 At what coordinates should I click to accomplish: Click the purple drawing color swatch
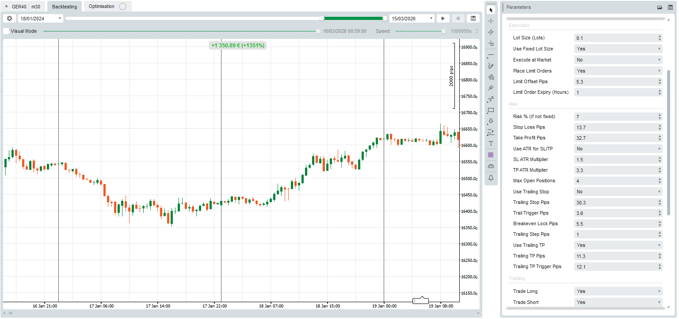pyautogui.click(x=491, y=155)
